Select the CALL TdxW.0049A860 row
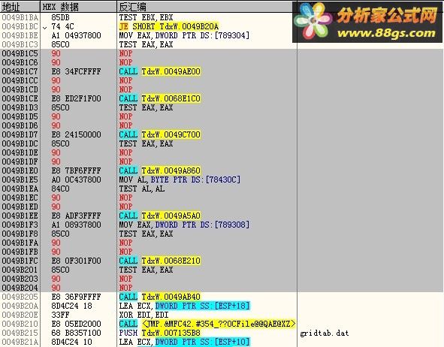444x347 pixels. tap(149, 170)
